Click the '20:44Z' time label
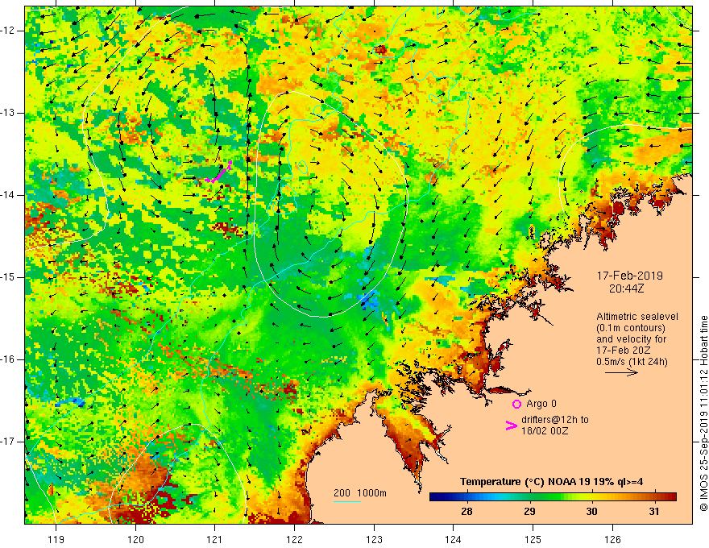This screenshot has width=709, height=548. pos(626,289)
